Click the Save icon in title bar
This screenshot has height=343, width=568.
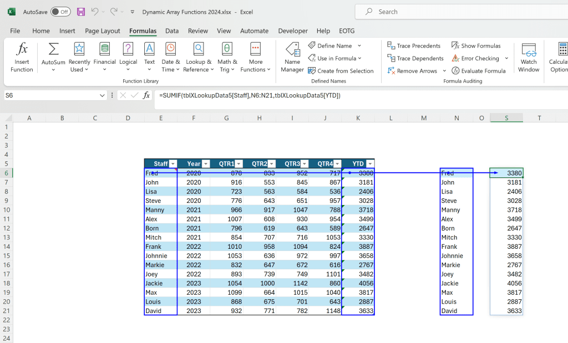[x=81, y=12]
